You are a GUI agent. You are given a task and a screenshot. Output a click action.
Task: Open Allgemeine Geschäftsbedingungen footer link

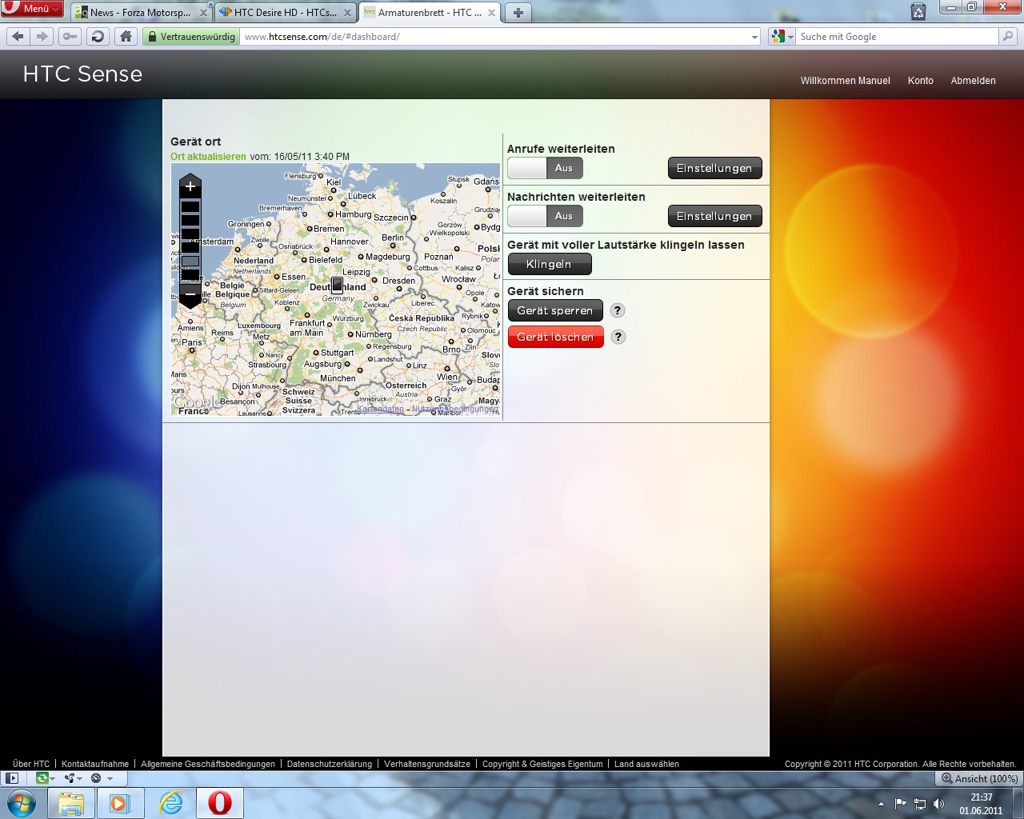[x=208, y=764]
